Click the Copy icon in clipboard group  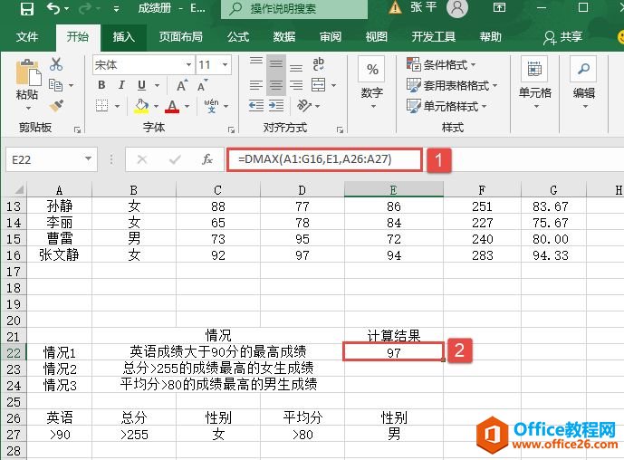55,85
